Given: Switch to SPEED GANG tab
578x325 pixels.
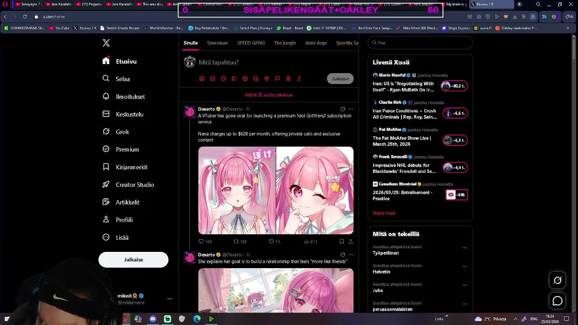Looking at the screenshot, I should 251,43.
